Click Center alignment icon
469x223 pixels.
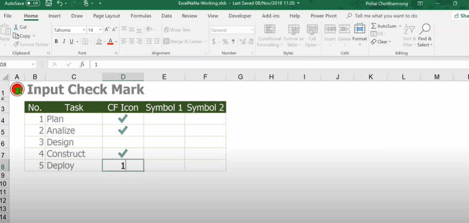(132, 42)
